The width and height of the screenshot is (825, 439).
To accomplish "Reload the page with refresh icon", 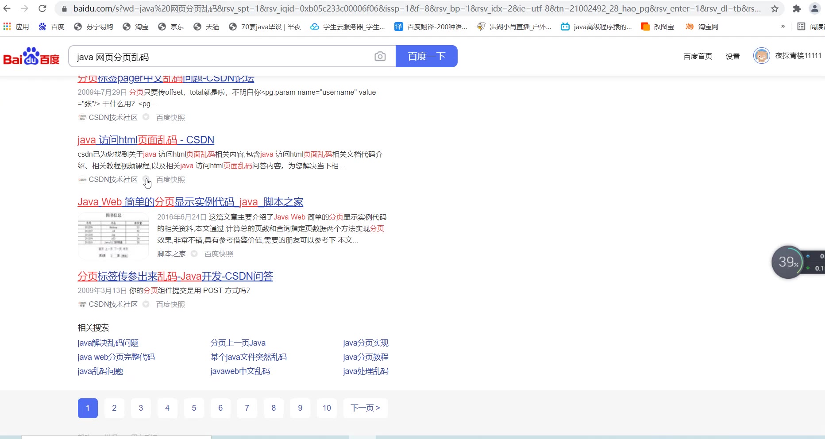I will coord(42,8).
